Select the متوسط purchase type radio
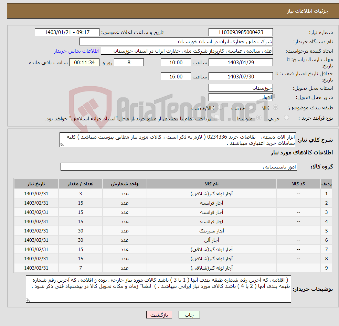339x326 pixels. [x=259, y=118]
